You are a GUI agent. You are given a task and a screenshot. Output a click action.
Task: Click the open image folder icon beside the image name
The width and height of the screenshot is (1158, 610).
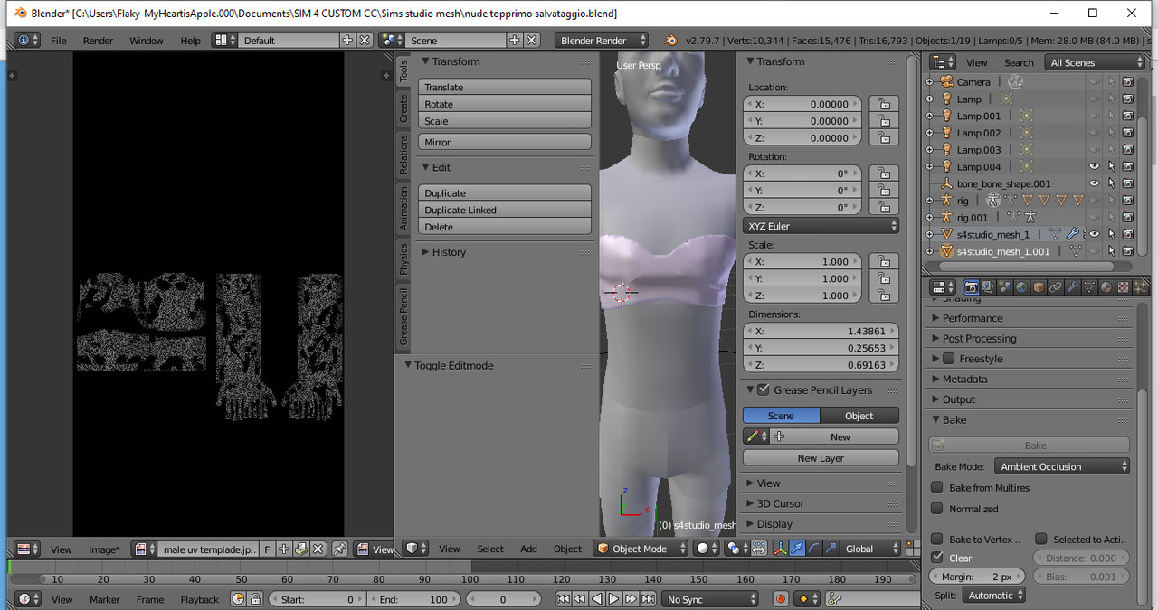(x=301, y=549)
